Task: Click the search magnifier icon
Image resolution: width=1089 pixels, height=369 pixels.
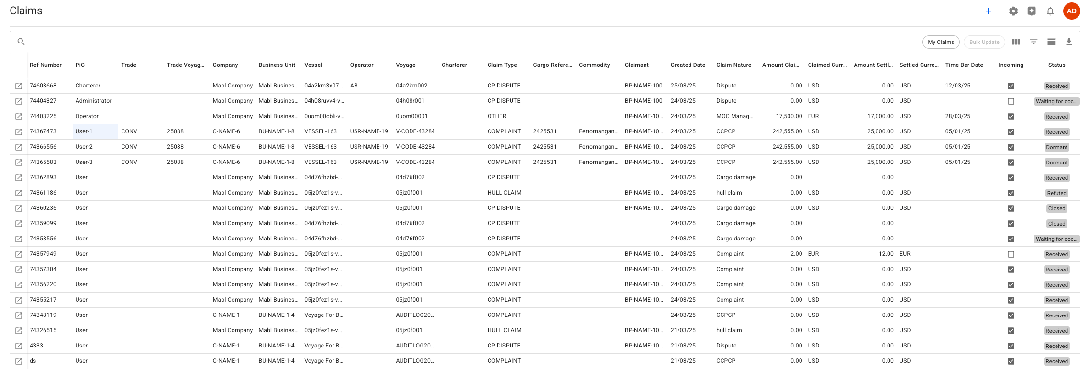Action: [21, 42]
